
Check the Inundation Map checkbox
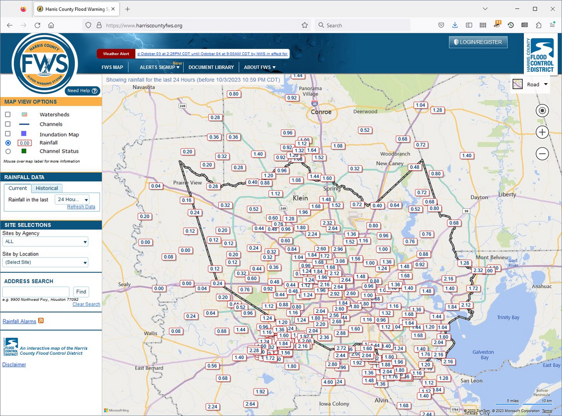point(8,134)
